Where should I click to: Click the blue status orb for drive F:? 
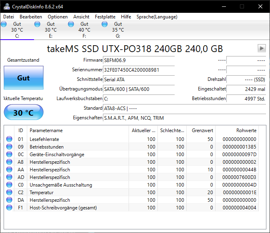(71, 24)
